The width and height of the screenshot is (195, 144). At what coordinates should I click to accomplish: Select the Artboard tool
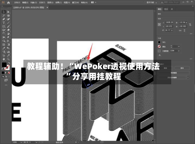click(4, 55)
